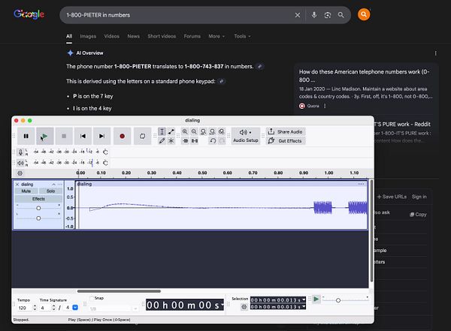Image resolution: width=451 pixels, height=331 pixels.
Task: Click the dialing track pan slider knob
Action: [38, 218]
